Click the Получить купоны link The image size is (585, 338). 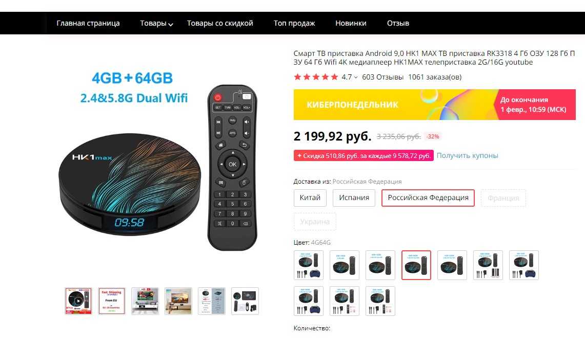pos(467,155)
